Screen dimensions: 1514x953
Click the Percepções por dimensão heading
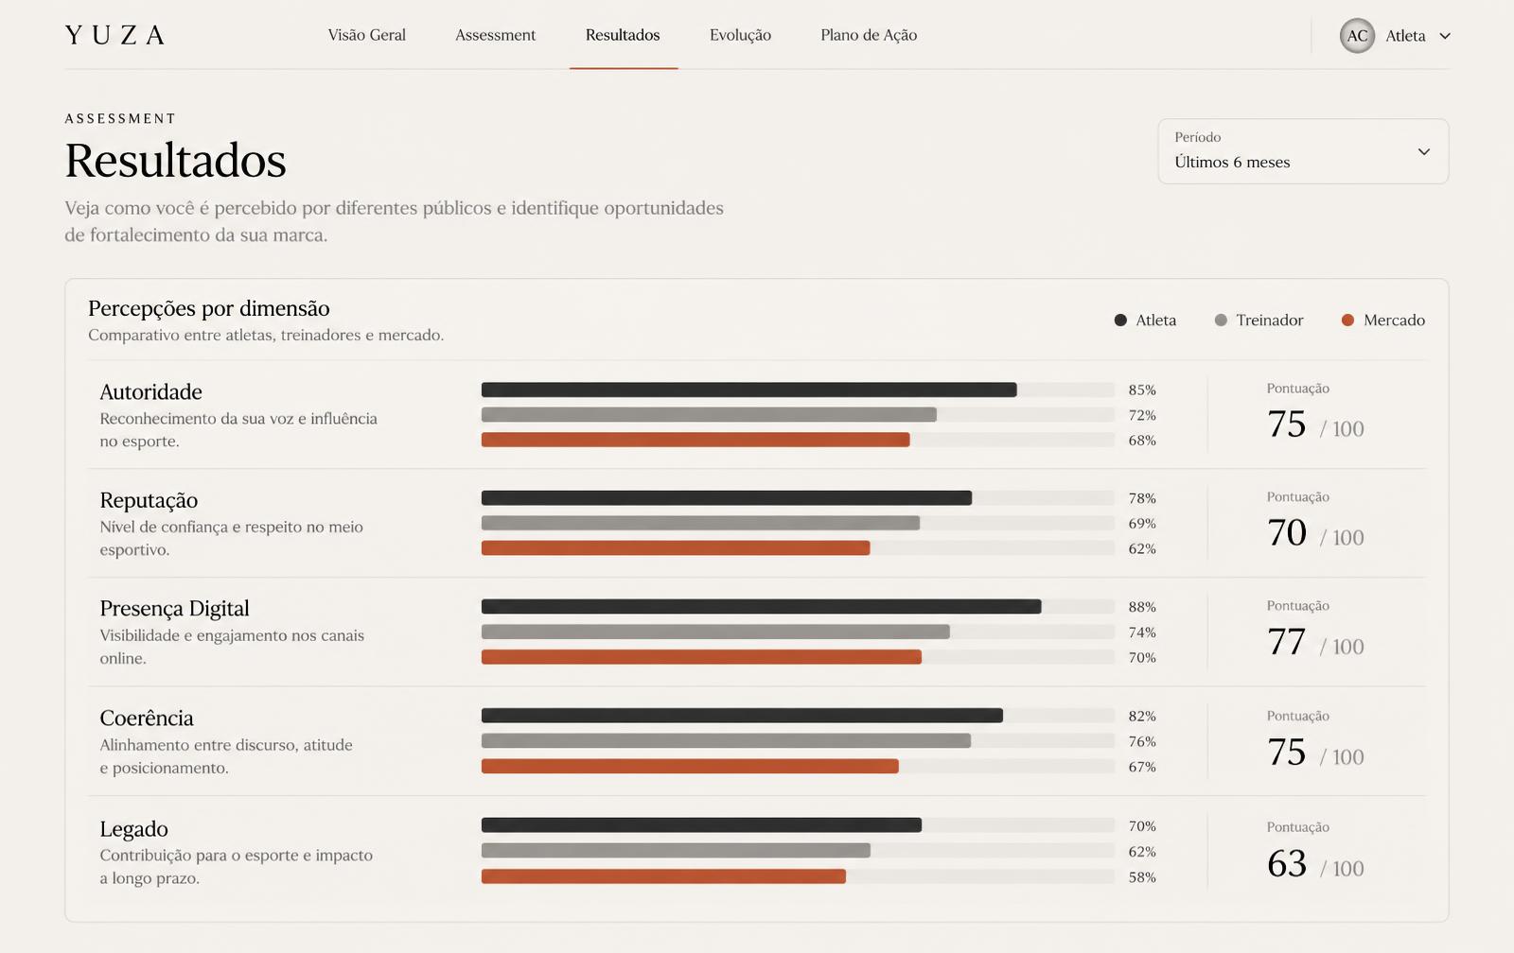(209, 308)
